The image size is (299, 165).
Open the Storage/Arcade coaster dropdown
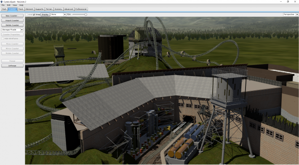pyautogui.click(x=12, y=30)
